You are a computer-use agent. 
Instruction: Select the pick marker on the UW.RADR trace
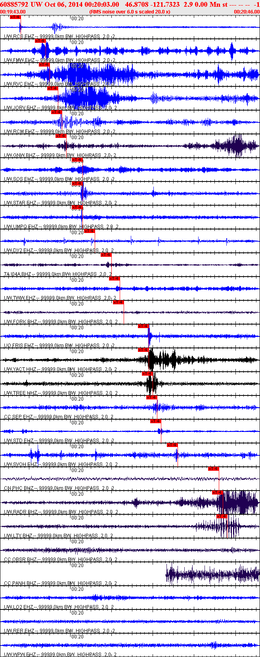click(x=218, y=493)
